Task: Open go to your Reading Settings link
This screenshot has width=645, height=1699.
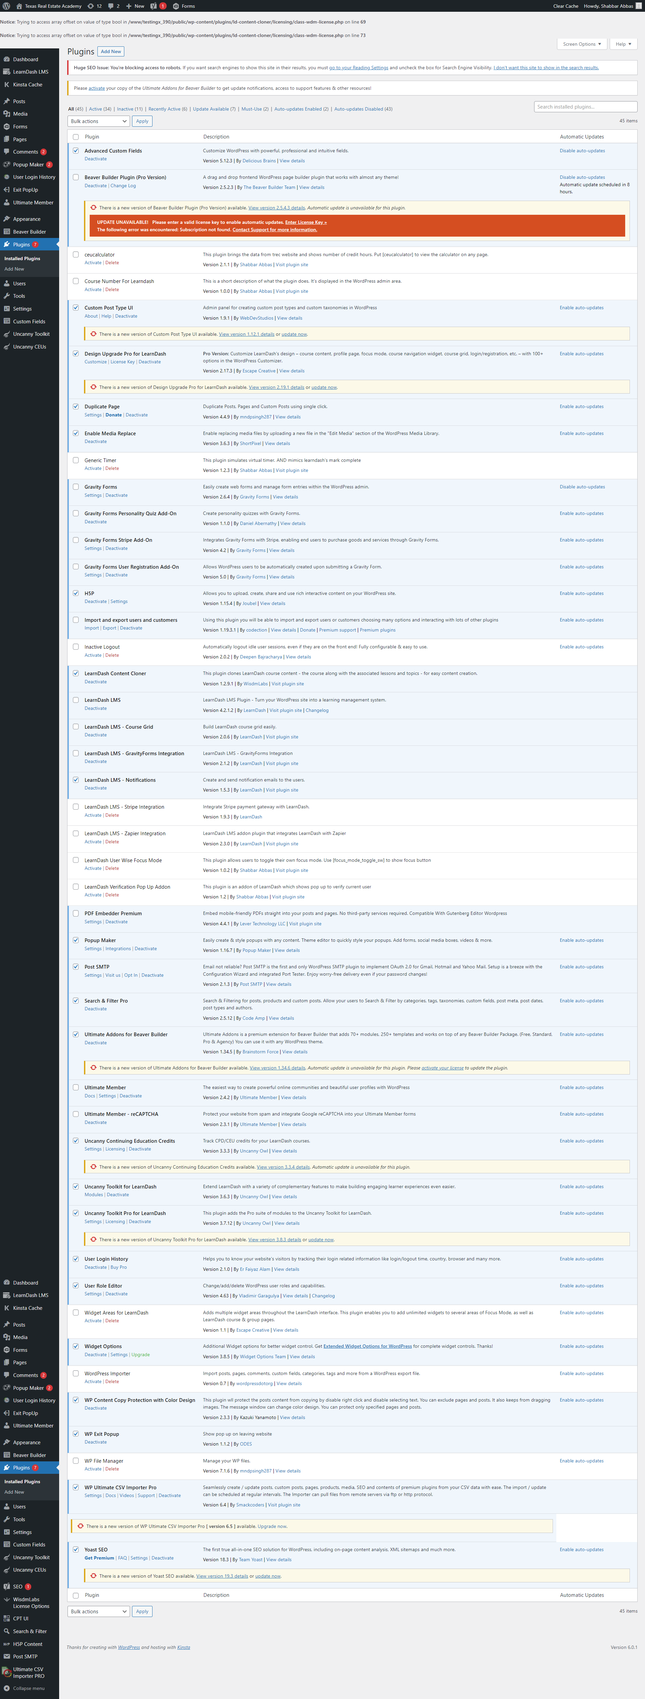Action: click(x=359, y=67)
